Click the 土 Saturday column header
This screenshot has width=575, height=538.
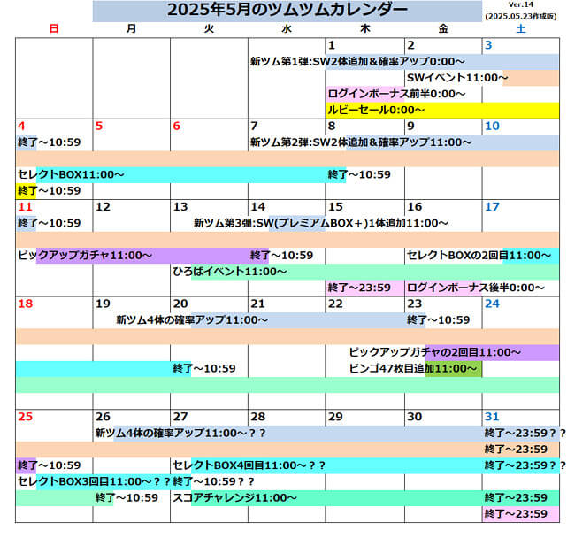(520, 29)
